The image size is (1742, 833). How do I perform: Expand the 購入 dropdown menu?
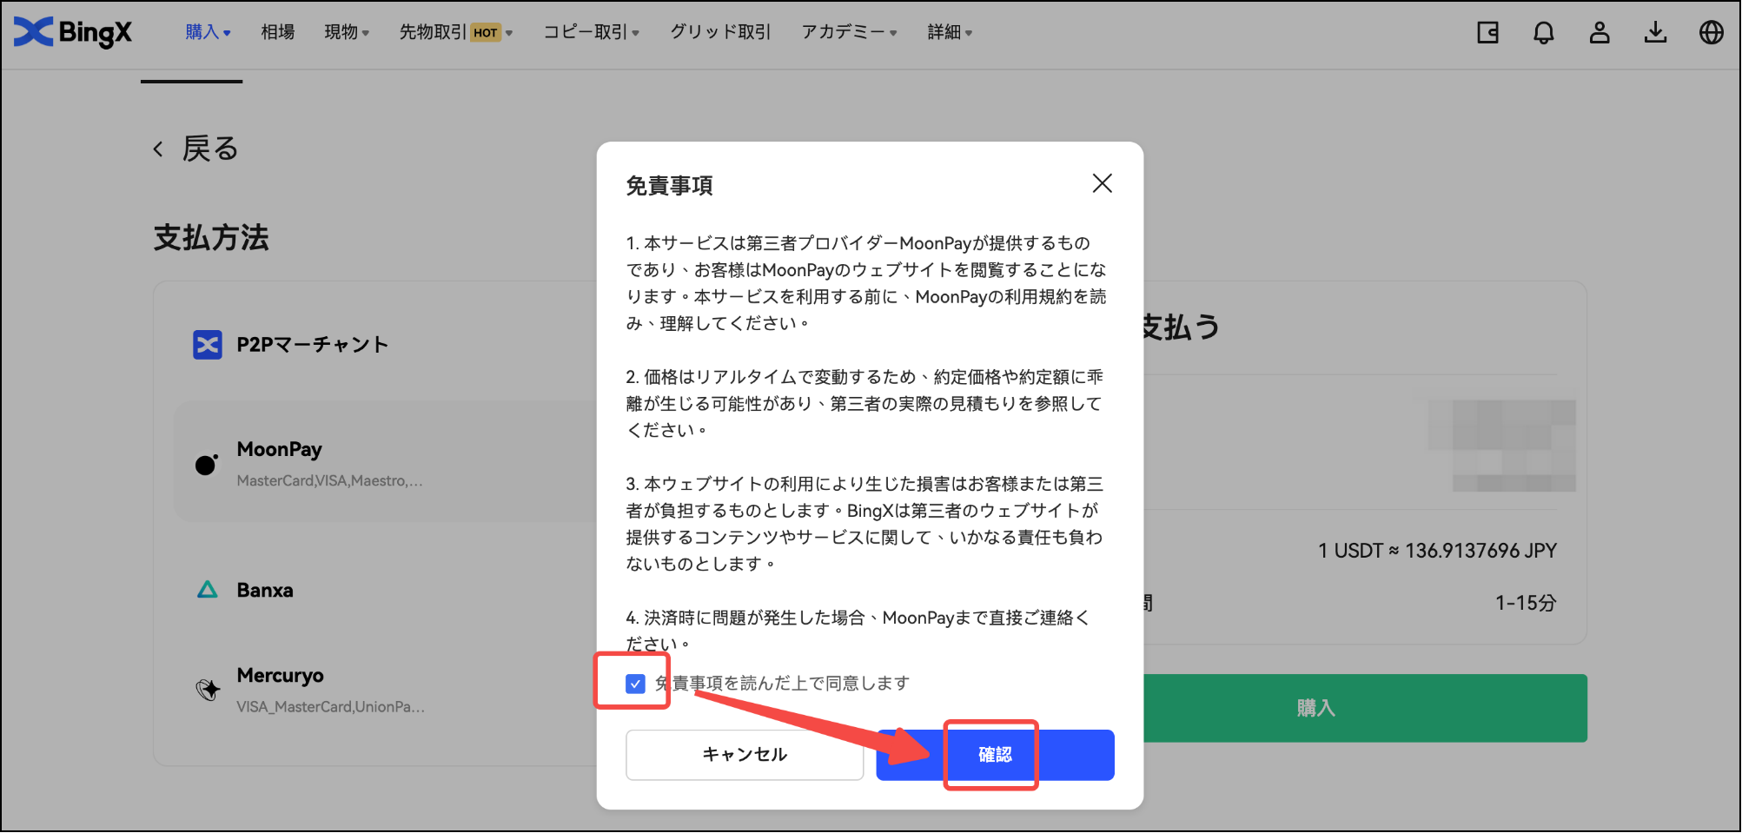(x=208, y=32)
